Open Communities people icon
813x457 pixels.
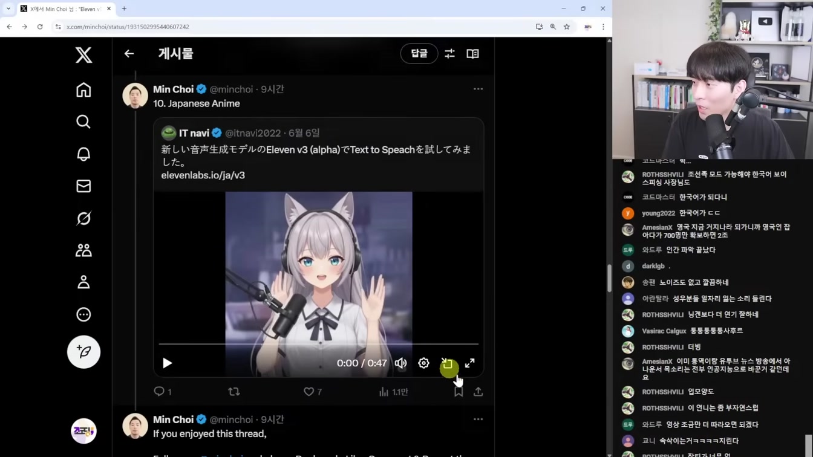coord(83,250)
